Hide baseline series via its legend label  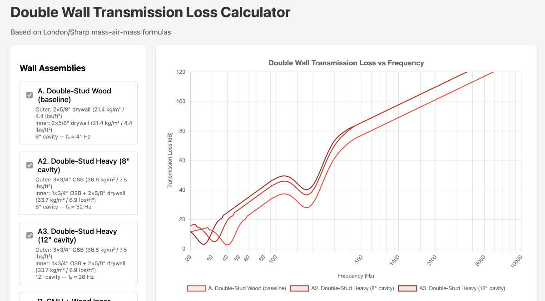pos(247,288)
